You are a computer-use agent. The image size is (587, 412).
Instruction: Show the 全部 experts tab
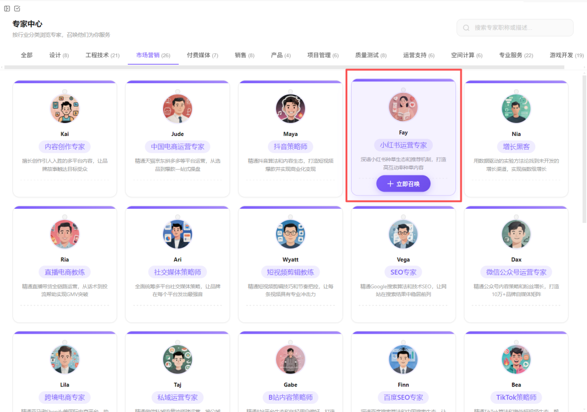pyautogui.click(x=27, y=55)
